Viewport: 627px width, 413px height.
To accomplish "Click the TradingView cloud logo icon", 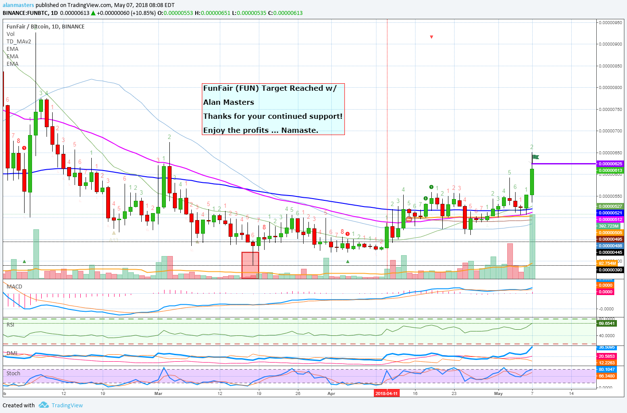I will point(43,405).
